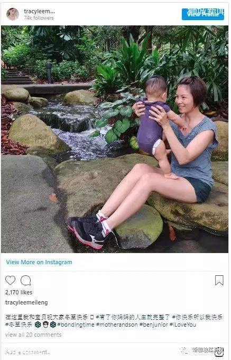Open the View More on Instagram link
Image resolution: width=231 pixels, height=360 pixels.
[x=39, y=262]
